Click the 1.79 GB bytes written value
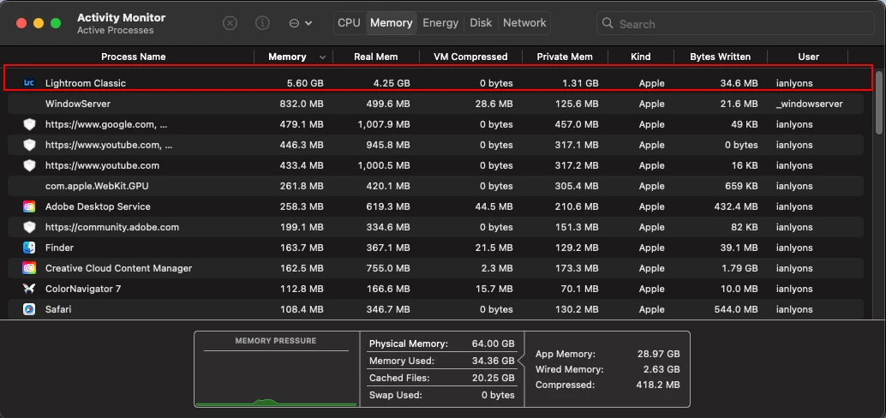886x418 pixels. [x=739, y=268]
